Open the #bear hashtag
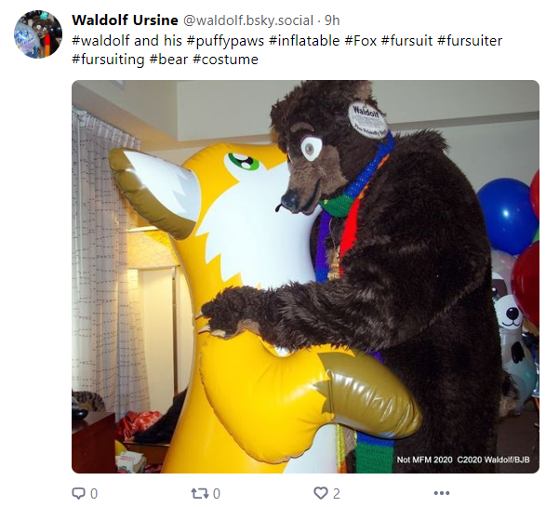 168,60
